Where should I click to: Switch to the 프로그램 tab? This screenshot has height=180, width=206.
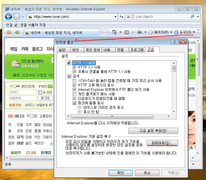point(137,50)
